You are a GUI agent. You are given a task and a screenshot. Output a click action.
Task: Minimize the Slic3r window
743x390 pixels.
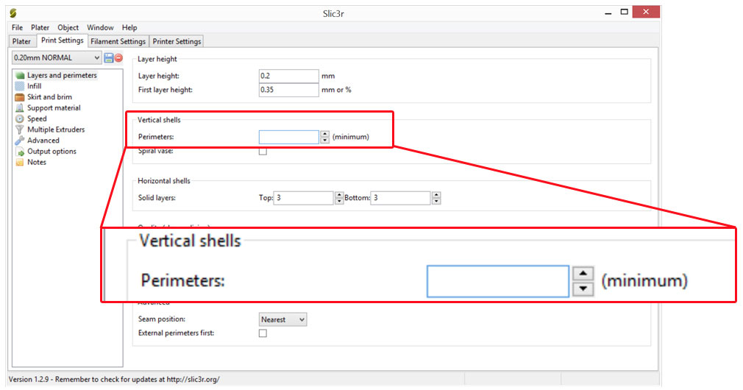point(608,13)
